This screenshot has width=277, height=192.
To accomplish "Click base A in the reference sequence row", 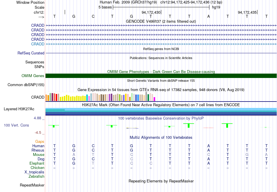I will point(208,16).
